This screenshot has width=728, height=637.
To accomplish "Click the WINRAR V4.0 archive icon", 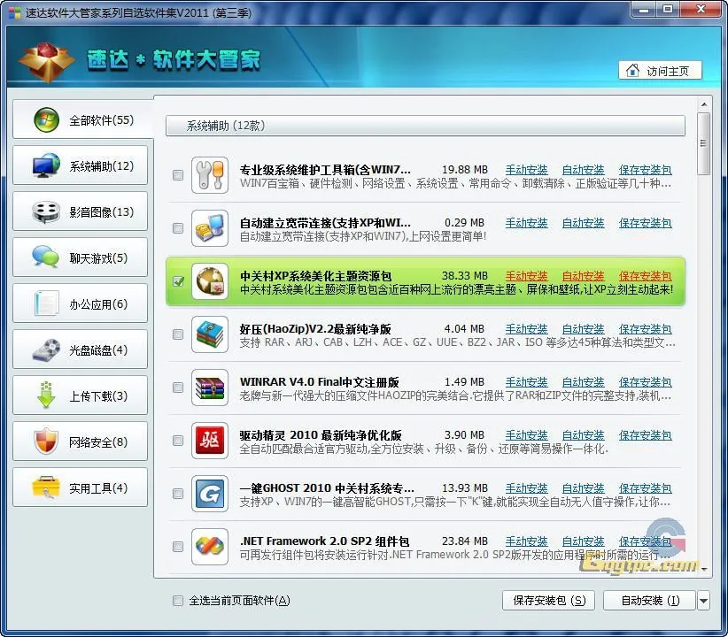I will [210, 388].
